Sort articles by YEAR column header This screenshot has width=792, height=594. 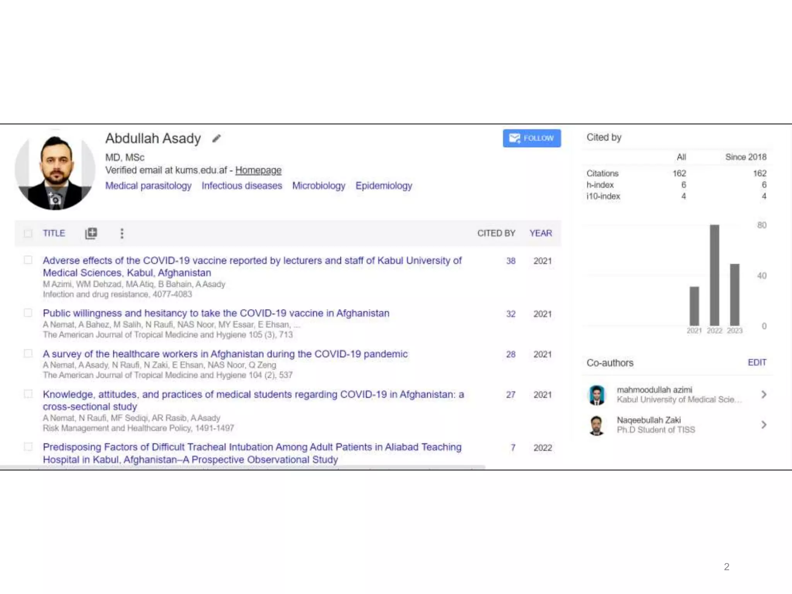click(x=541, y=233)
